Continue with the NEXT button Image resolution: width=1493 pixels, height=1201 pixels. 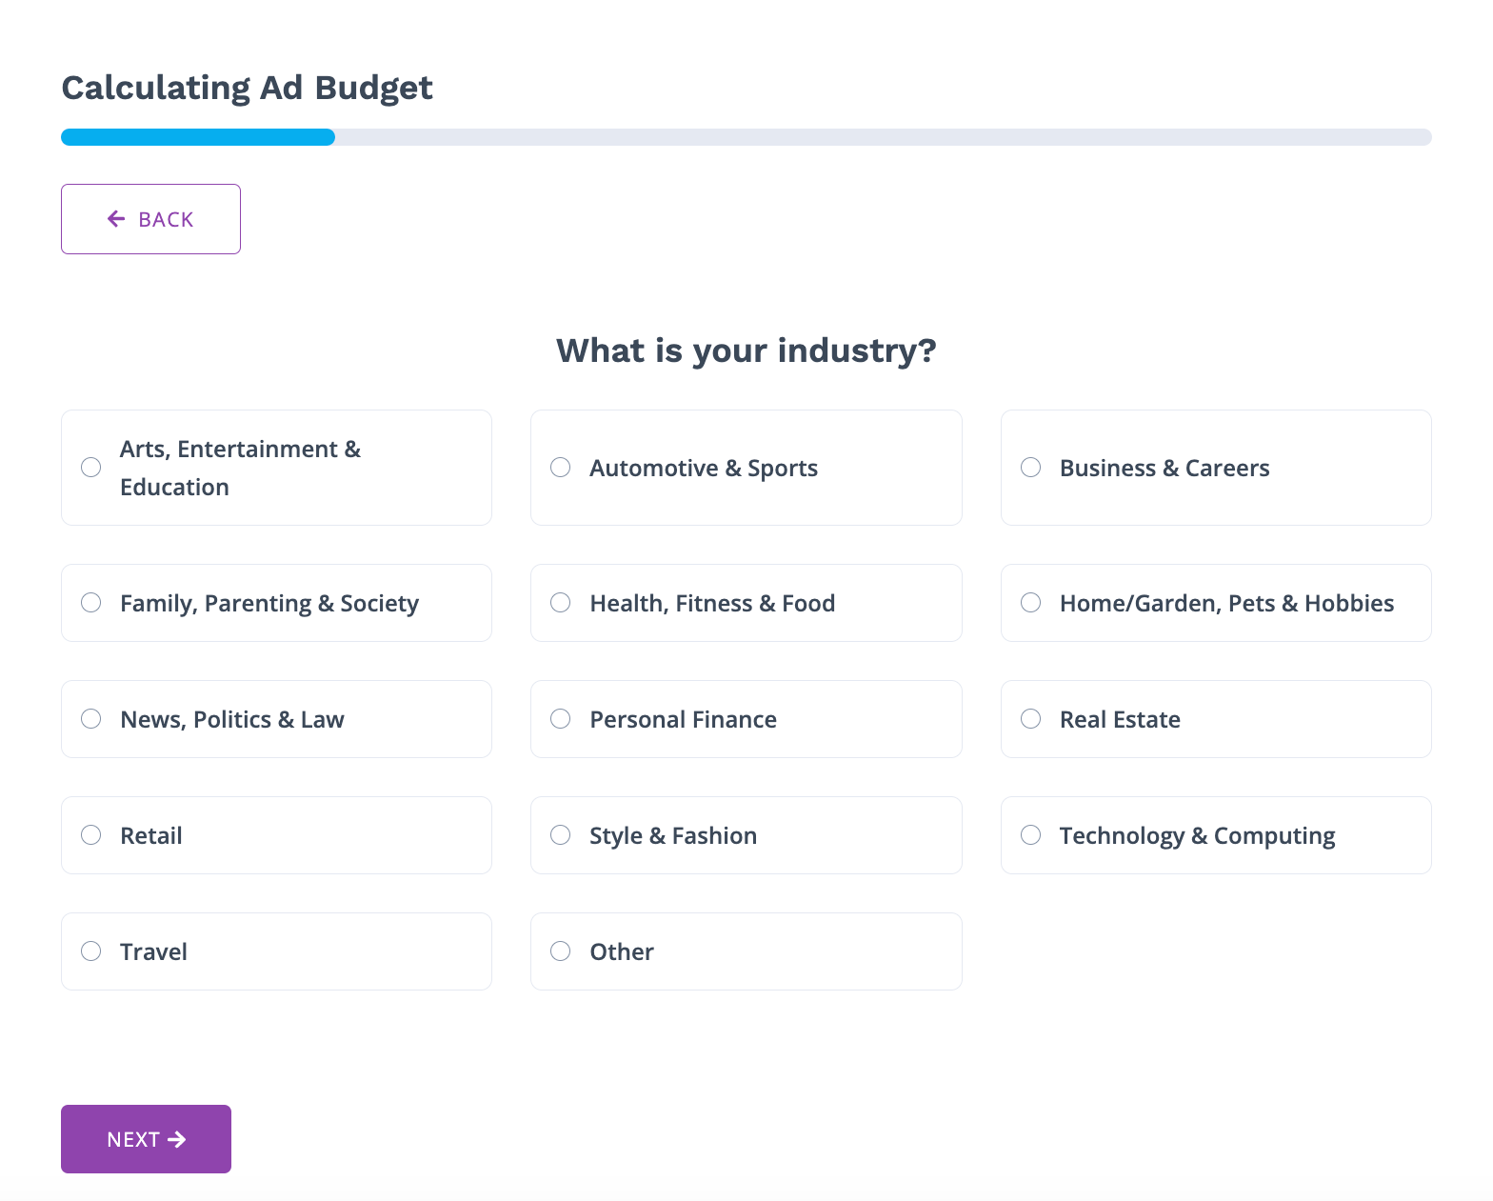[146, 1139]
